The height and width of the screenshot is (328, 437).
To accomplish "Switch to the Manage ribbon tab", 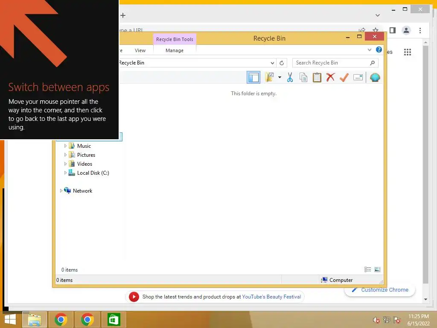I will (x=175, y=50).
